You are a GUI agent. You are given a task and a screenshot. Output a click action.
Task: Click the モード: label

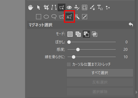61,34
